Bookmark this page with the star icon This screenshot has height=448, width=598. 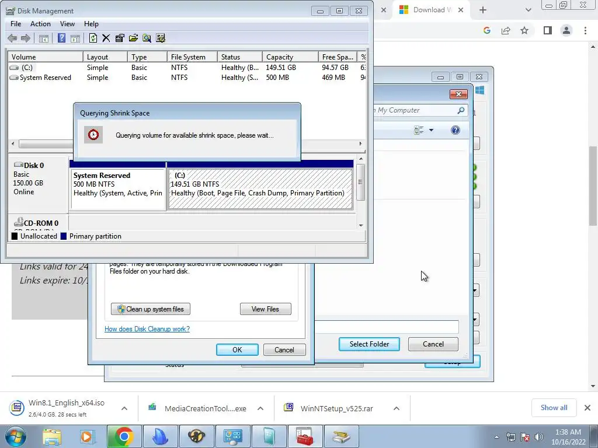point(524,30)
